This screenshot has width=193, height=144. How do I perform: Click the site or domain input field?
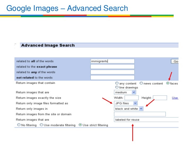[x=140, y=114]
